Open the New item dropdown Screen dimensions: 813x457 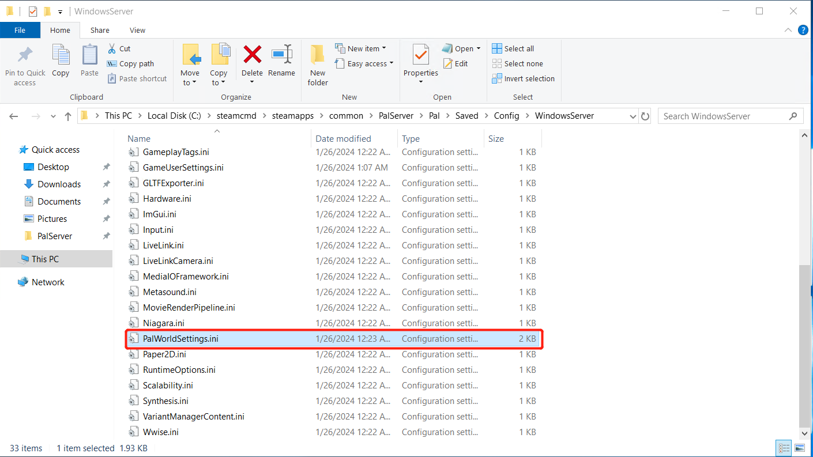pyautogui.click(x=360, y=48)
